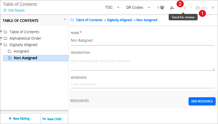Click into the Keywords input field
Viewport: 218px width, 124px height.
[x=143, y=84]
